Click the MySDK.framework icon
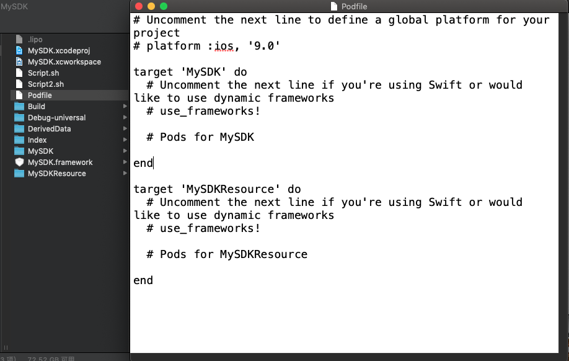 pos(19,162)
